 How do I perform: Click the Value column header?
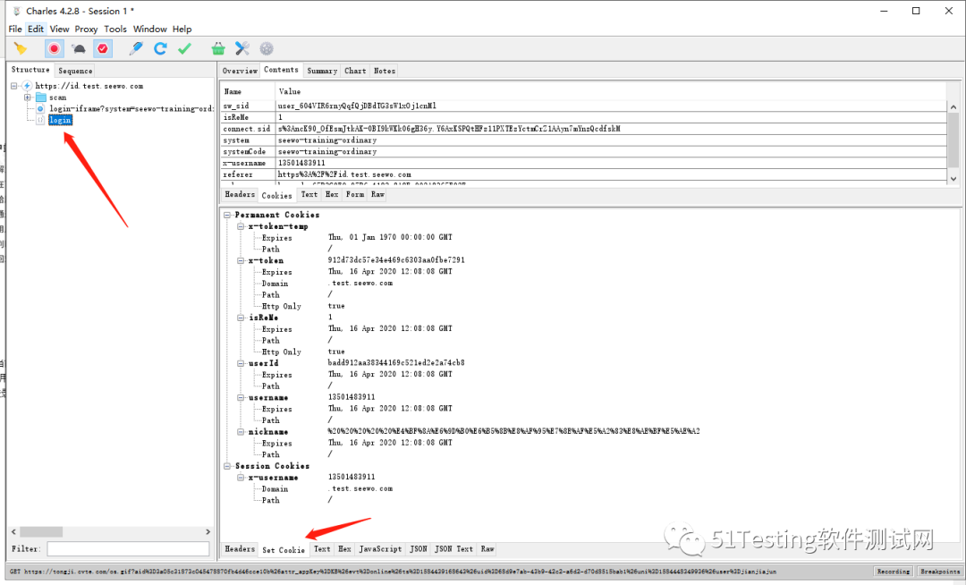(x=611, y=91)
